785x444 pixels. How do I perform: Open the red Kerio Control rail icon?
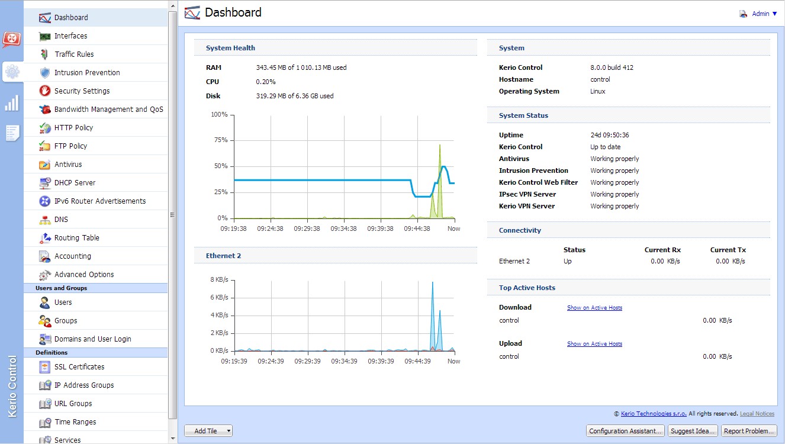[x=12, y=40]
